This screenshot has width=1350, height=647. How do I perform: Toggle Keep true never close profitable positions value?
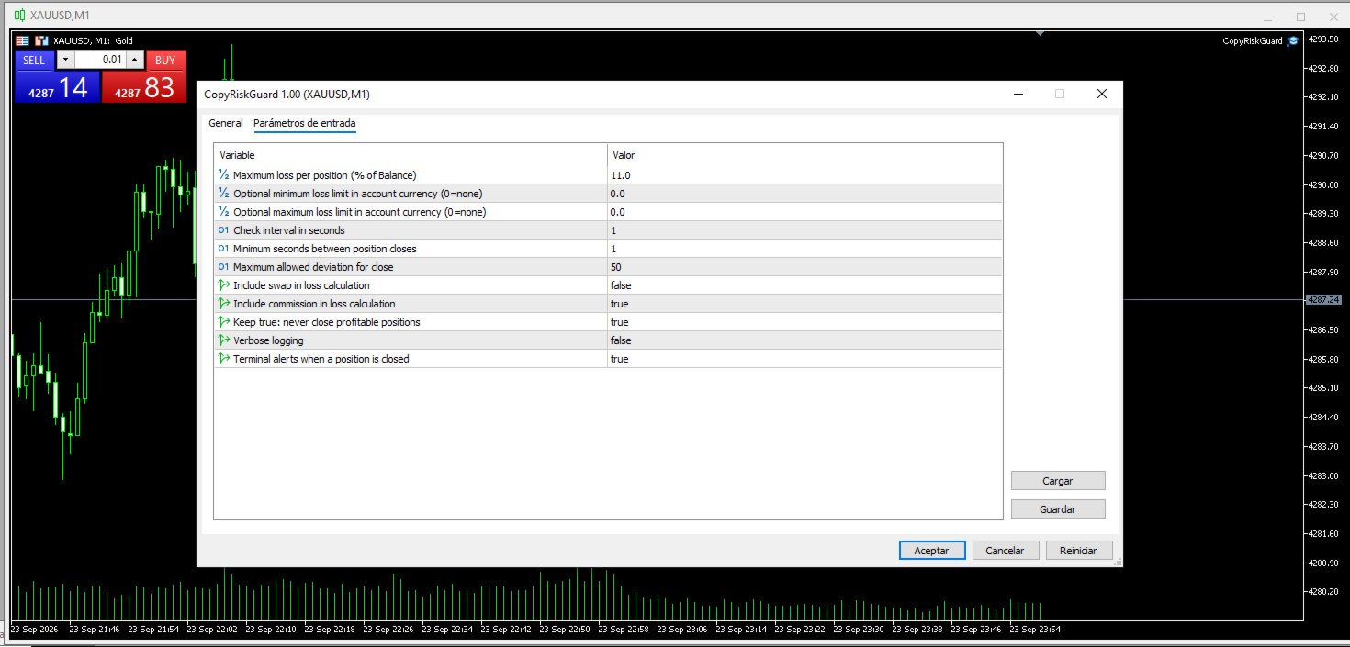tap(804, 322)
